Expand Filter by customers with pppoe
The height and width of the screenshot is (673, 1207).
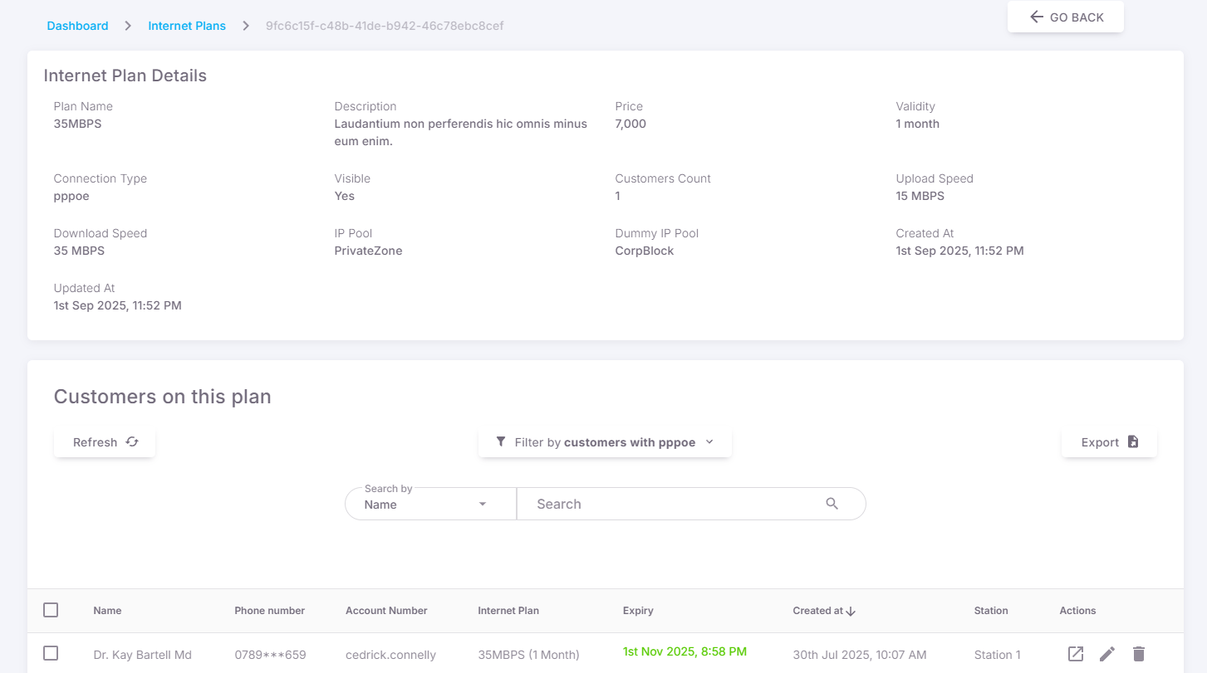(x=605, y=442)
